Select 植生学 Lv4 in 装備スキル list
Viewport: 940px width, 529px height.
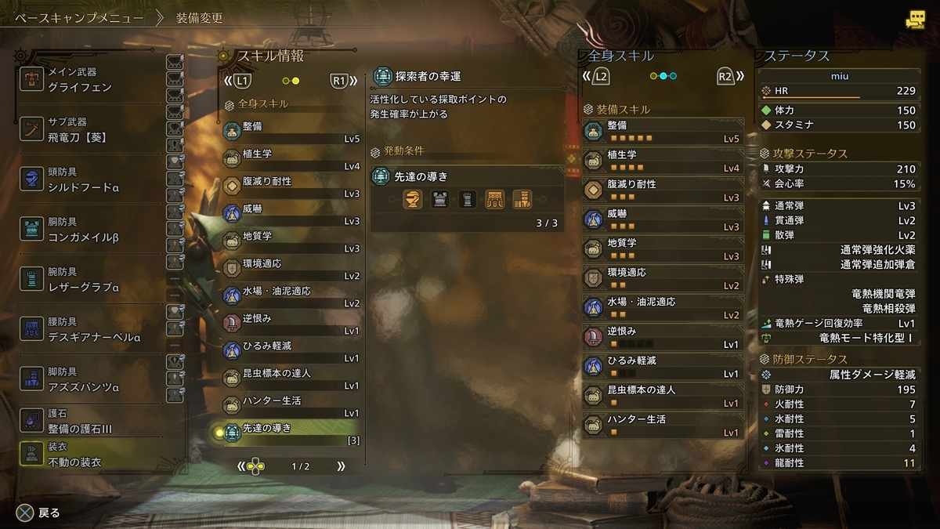(x=663, y=160)
